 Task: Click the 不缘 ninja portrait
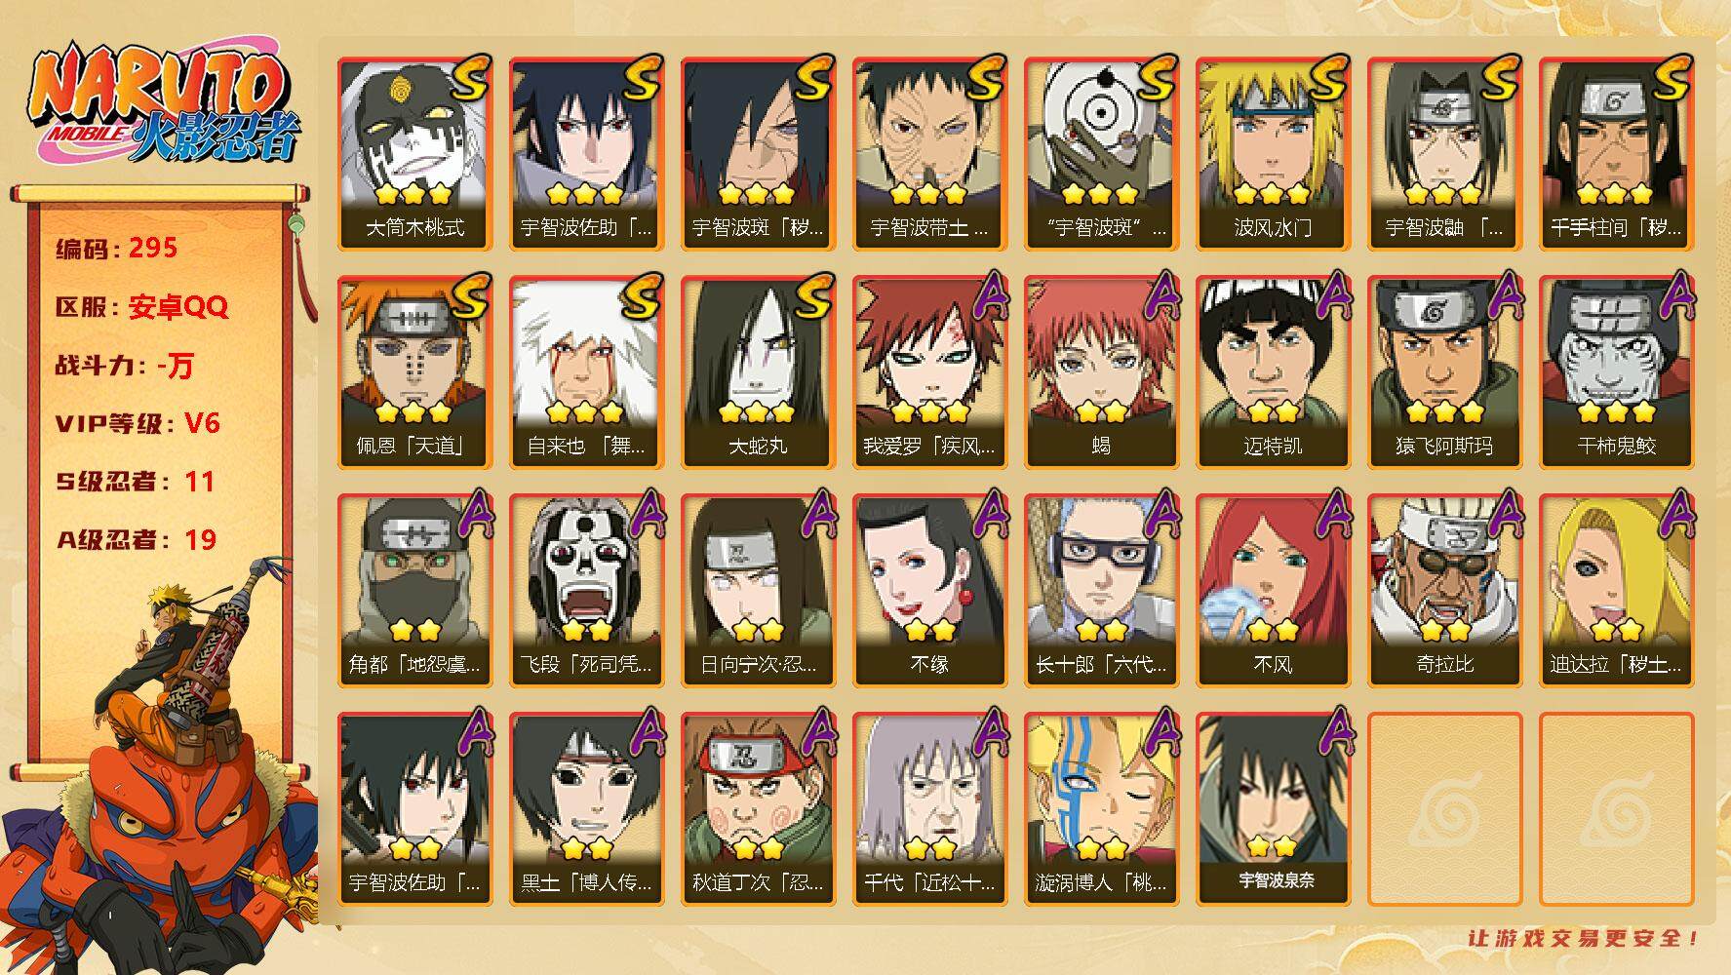pos(929,591)
